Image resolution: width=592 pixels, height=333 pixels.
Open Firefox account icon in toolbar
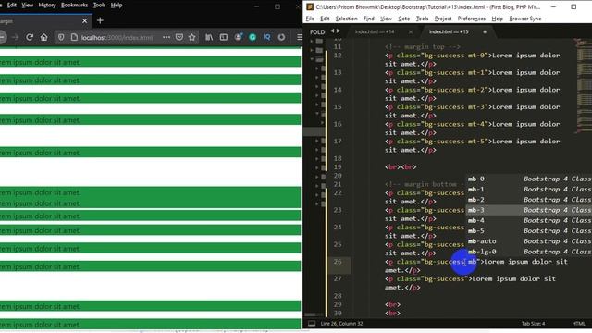tap(239, 37)
